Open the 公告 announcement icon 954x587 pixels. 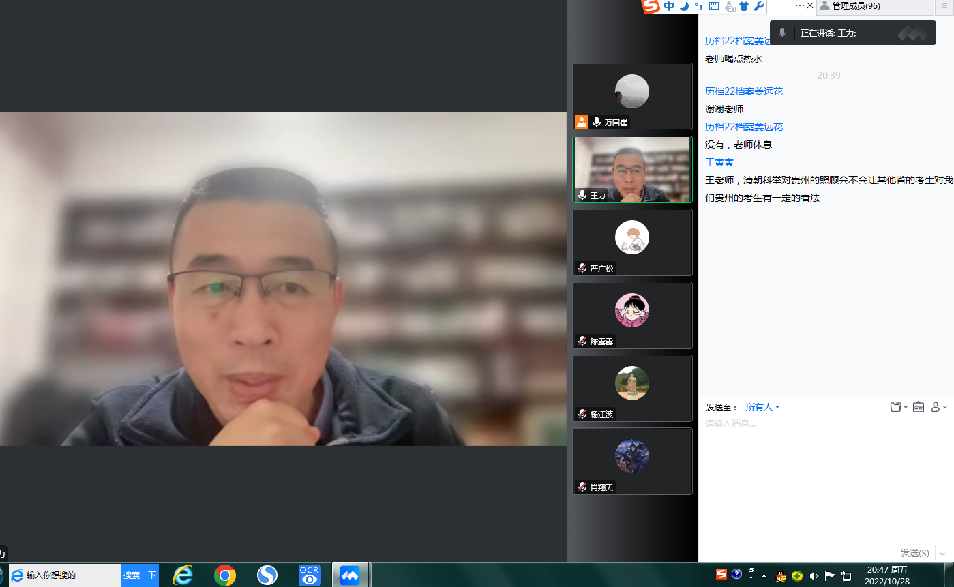coord(918,407)
